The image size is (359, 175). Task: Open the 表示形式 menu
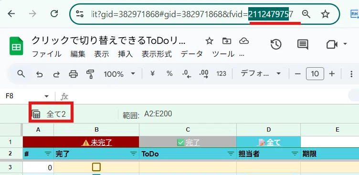pos(157,54)
